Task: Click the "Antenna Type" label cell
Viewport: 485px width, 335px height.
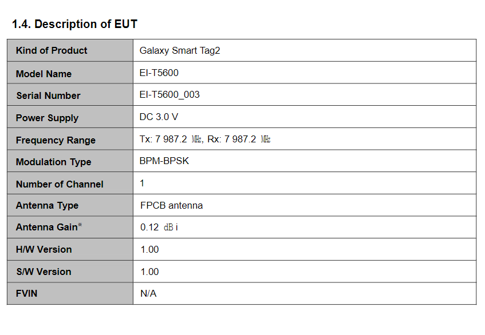Action: 47,205
